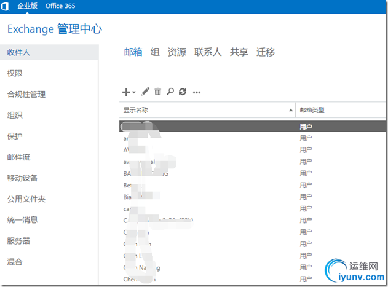388x287 pixels.
Task: Select the highlighted first mailbox row
Action: [252, 127]
